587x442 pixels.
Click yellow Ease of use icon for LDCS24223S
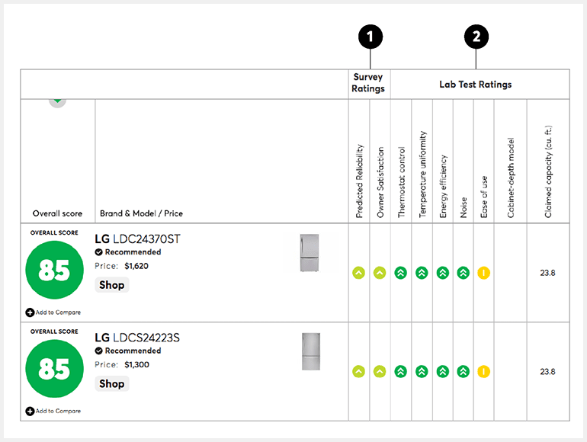coord(483,372)
